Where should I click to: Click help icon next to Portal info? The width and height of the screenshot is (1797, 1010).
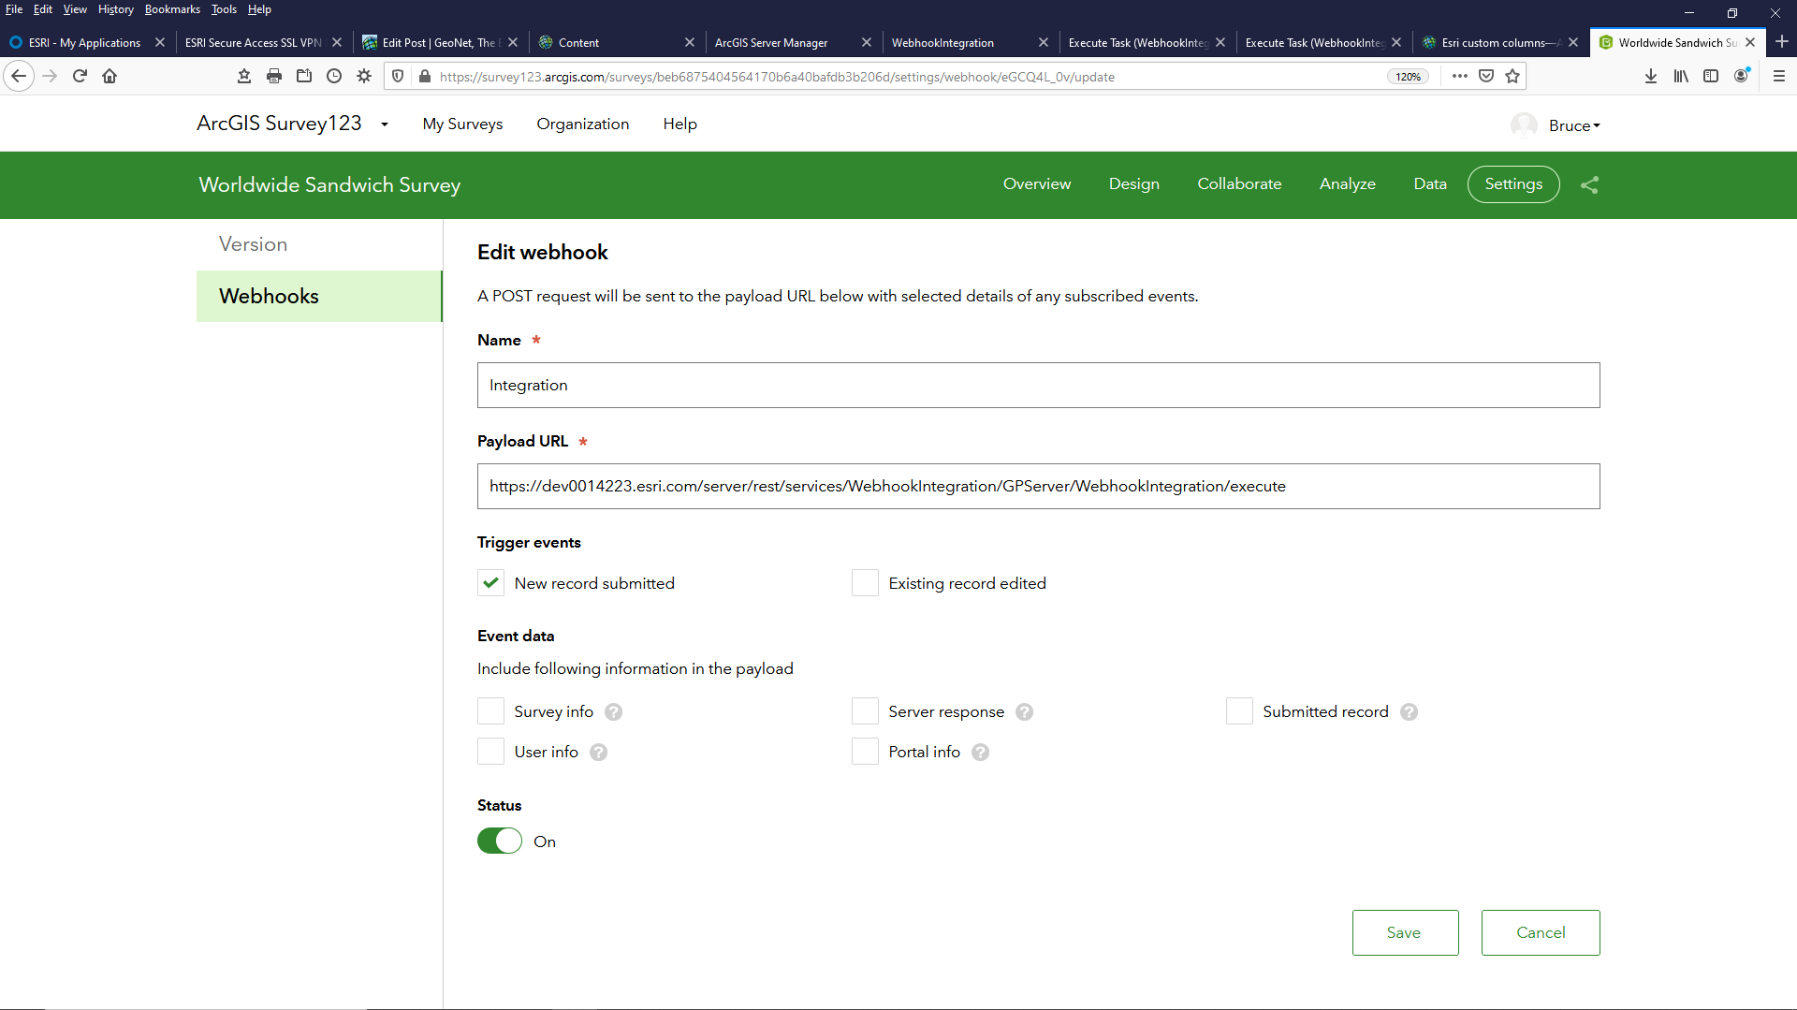[980, 752]
